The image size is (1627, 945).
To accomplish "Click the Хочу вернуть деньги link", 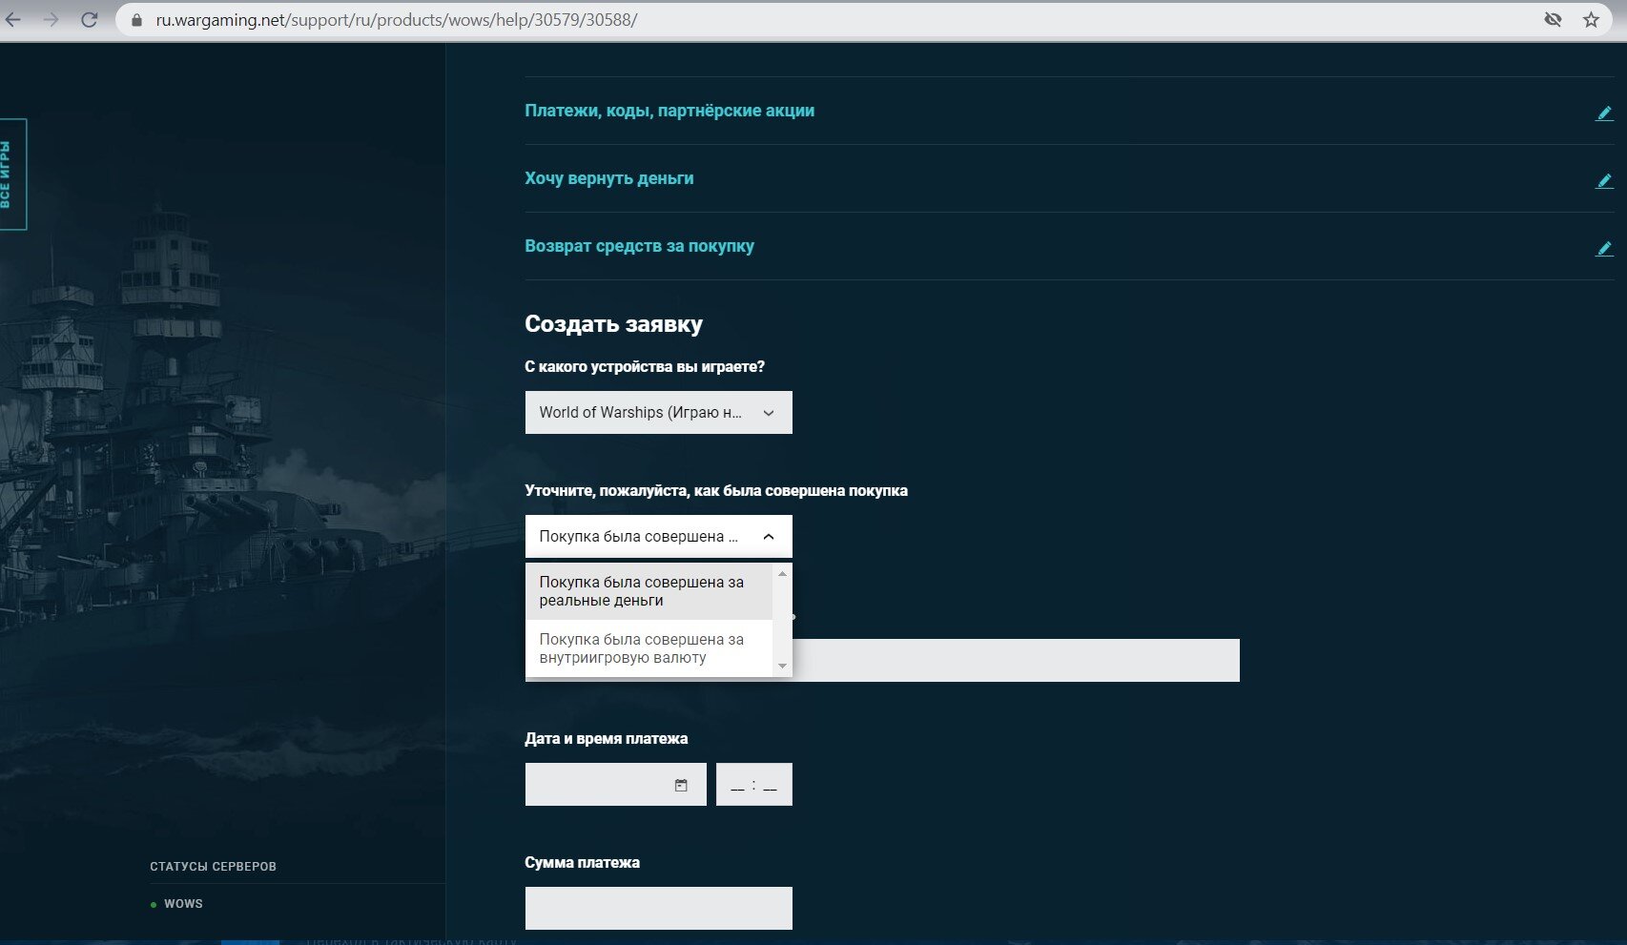I will (x=609, y=178).
